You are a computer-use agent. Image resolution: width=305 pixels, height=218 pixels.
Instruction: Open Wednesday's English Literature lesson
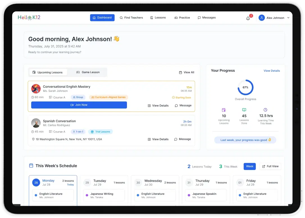[155, 195]
